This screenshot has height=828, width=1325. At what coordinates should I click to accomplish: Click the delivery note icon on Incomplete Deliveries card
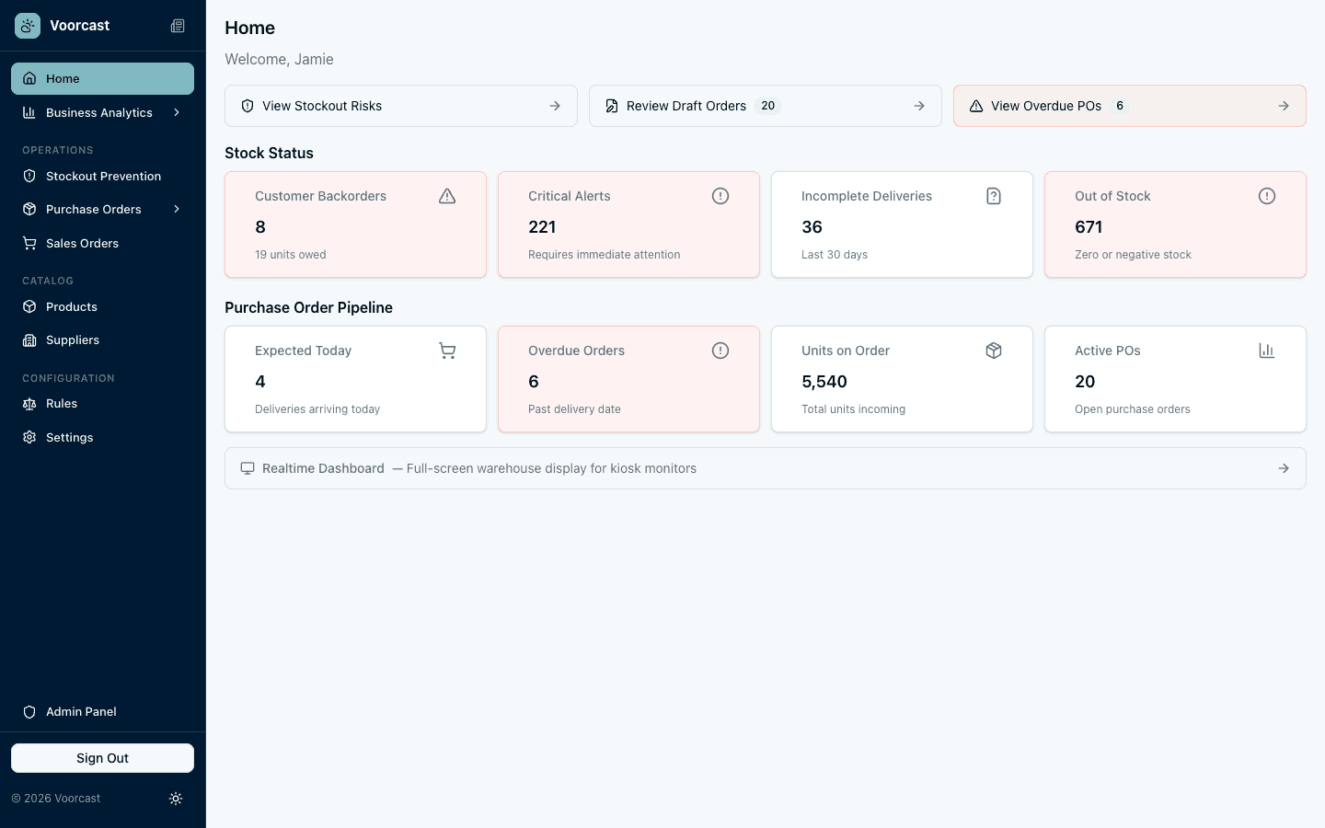994,195
